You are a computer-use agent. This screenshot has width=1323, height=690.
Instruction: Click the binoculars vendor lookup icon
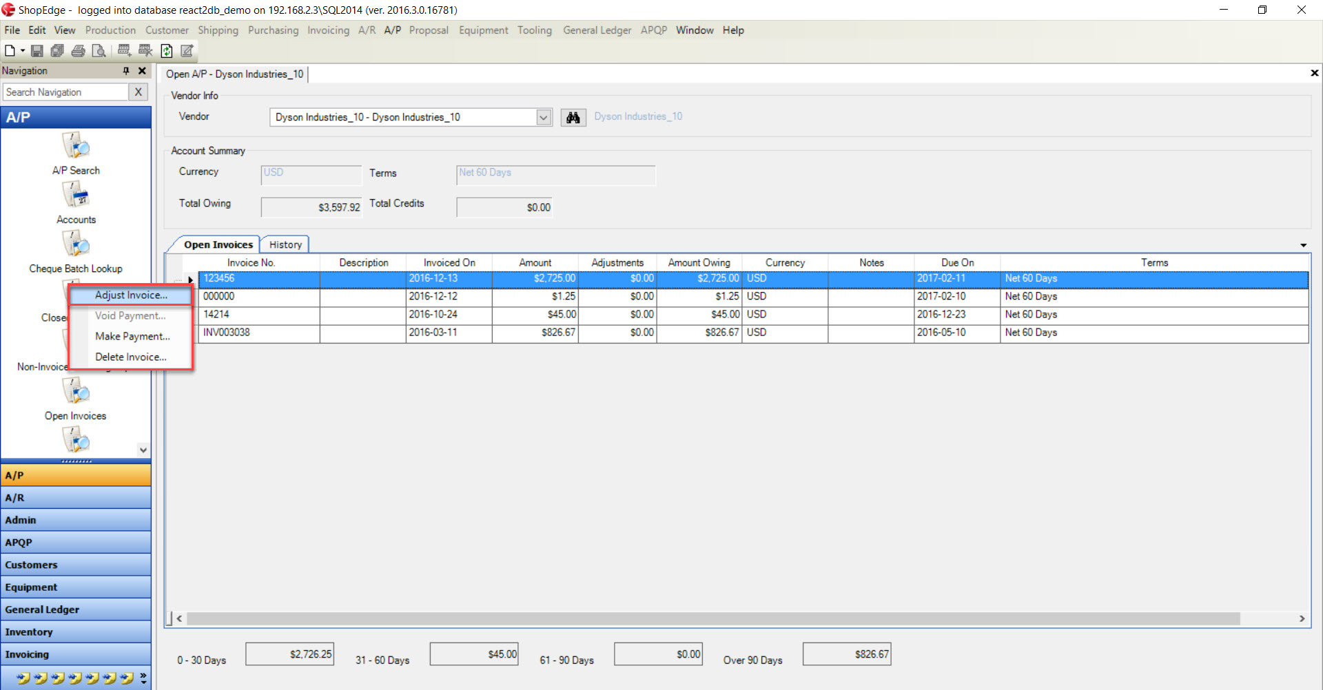click(573, 117)
